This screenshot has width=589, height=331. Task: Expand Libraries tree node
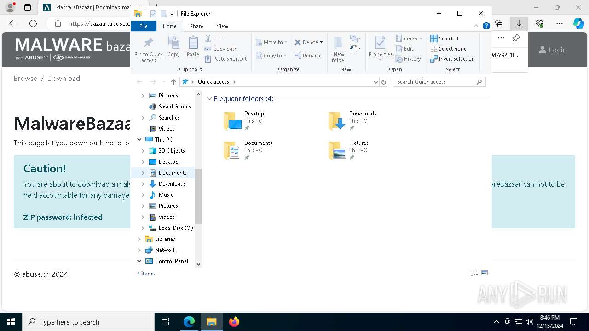point(139,239)
